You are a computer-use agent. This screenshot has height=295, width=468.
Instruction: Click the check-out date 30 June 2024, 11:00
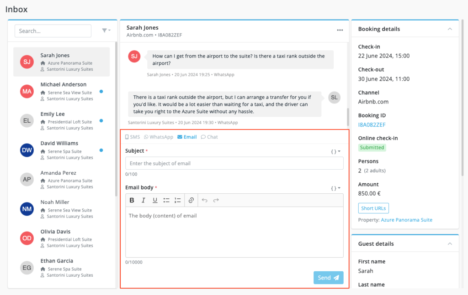pyautogui.click(x=384, y=79)
